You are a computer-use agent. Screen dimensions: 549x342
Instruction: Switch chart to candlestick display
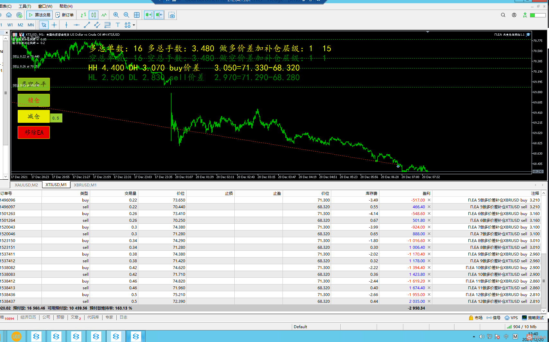[94, 15]
